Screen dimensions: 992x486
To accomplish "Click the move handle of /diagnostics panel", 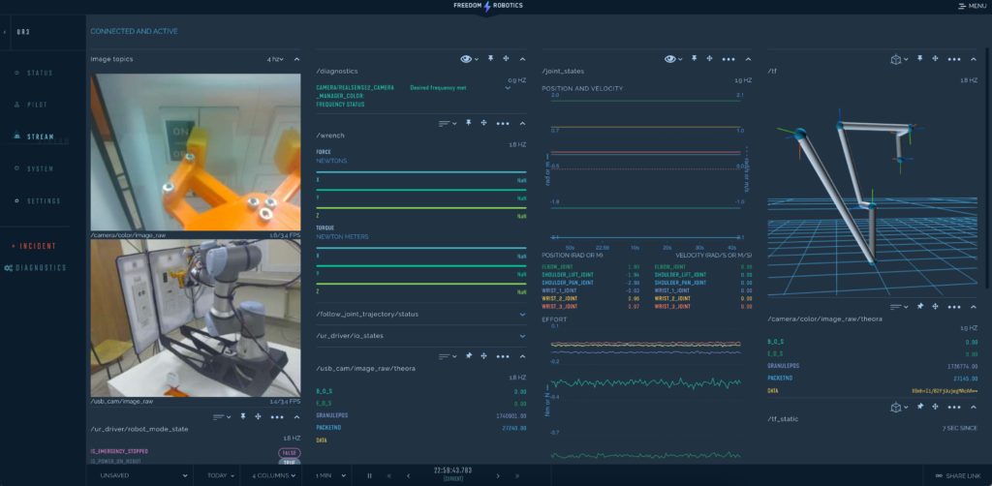I will [506, 58].
